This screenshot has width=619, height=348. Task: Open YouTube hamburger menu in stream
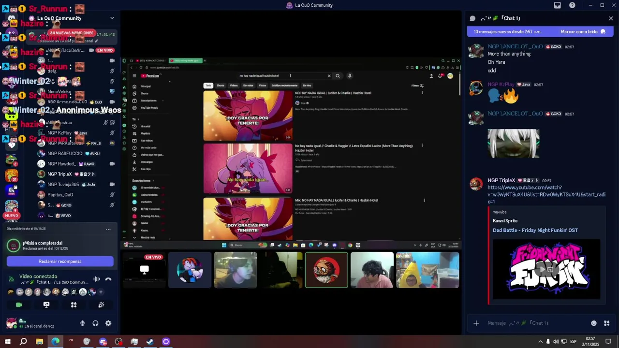[x=134, y=76]
